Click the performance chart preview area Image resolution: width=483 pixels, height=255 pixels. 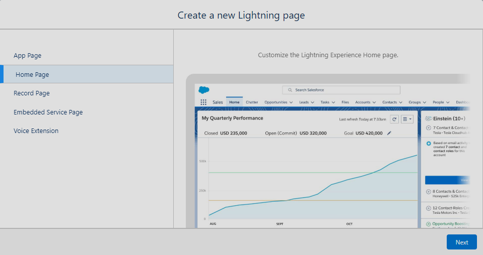tap(307, 183)
